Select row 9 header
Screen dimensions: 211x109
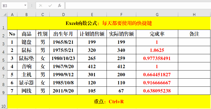click(4, 91)
